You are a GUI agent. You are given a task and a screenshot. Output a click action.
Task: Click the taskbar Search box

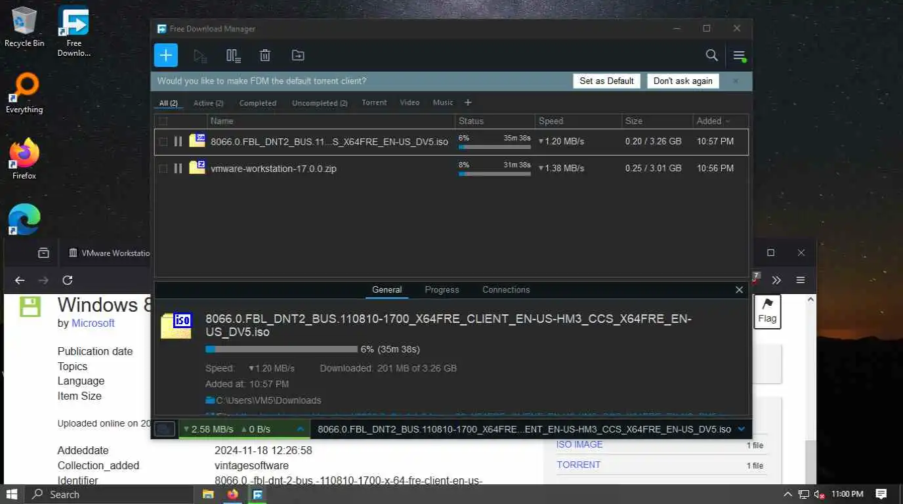click(x=109, y=494)
